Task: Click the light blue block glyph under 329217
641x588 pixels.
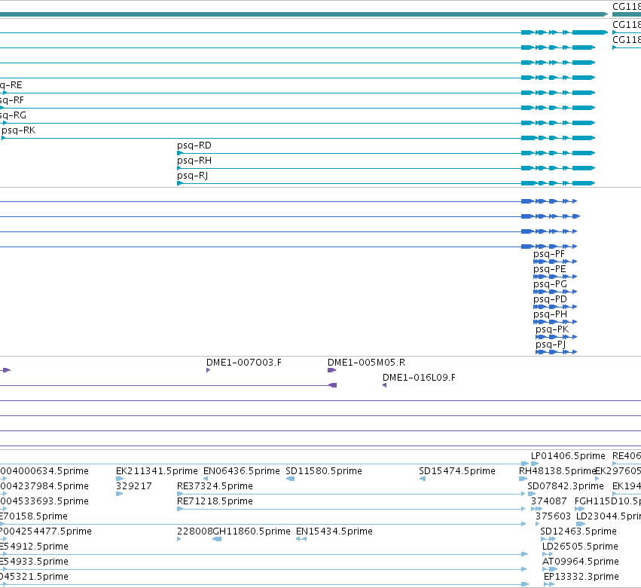Action: click(119, 494)
